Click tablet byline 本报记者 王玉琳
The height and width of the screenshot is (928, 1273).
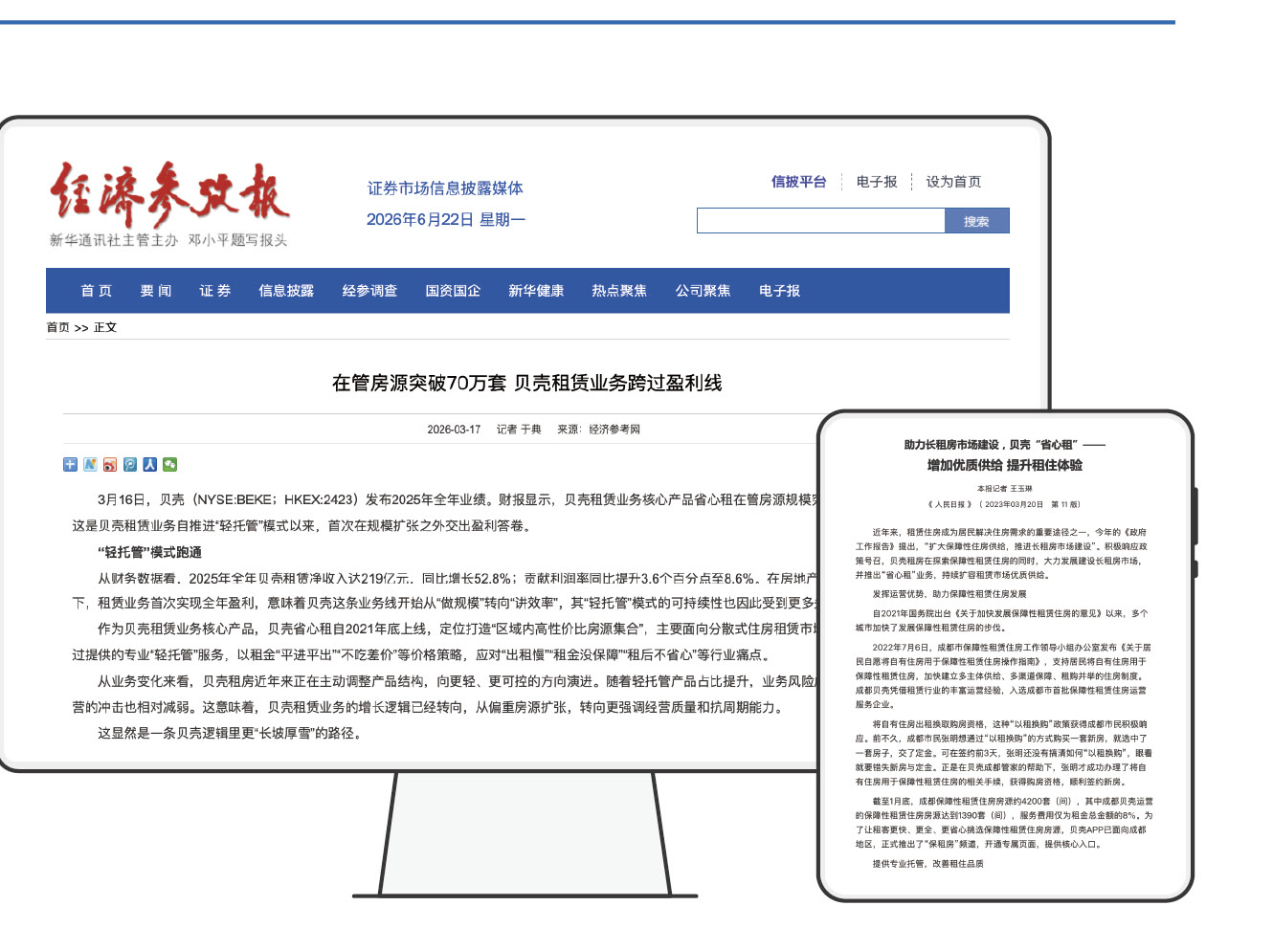click(x=1005, y=489)
